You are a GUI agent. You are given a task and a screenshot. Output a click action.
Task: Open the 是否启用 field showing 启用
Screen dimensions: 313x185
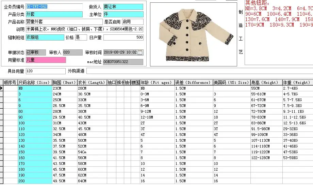coord(133,21)
